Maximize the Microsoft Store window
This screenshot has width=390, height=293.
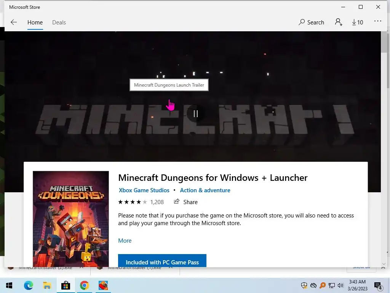pyautogui.click(x=361, y=7)
